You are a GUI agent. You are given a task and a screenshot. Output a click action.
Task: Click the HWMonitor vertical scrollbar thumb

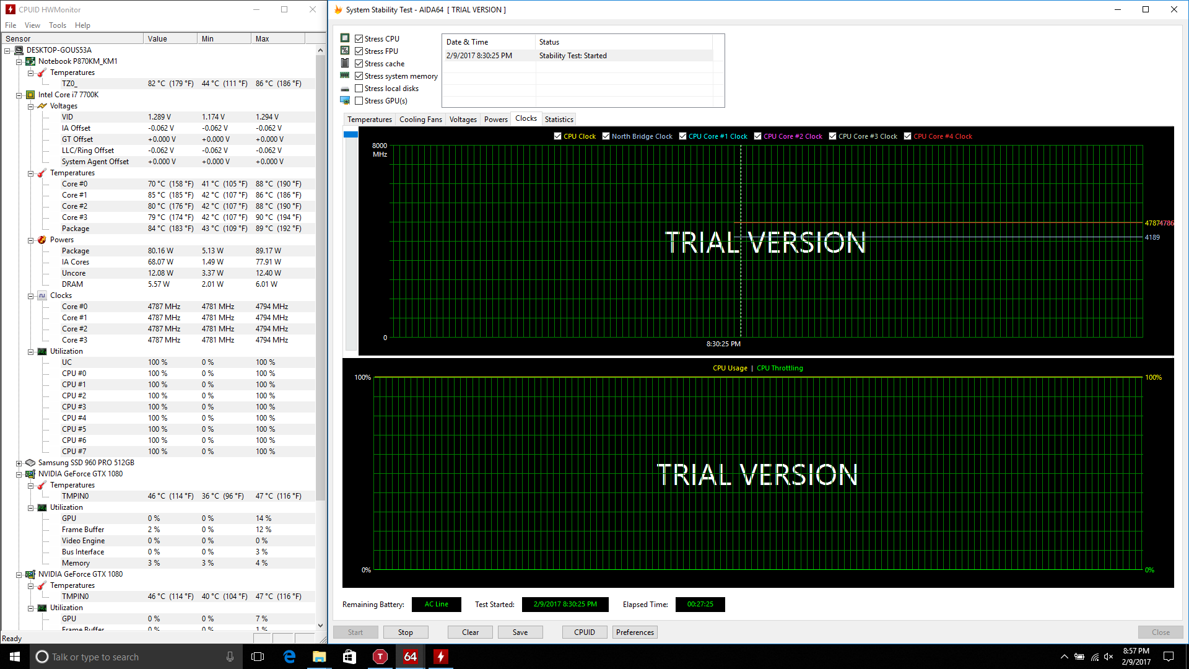(320, 278)
